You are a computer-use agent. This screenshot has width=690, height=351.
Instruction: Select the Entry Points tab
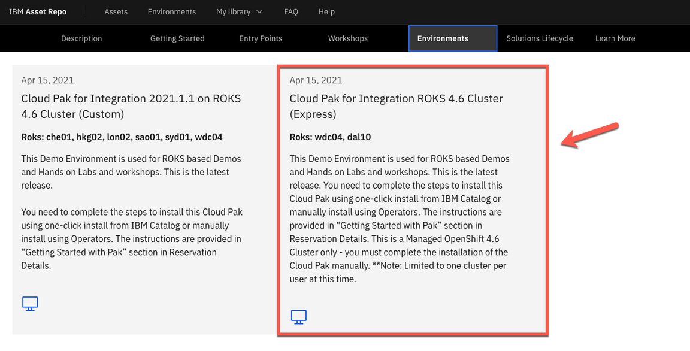[261, 38]
